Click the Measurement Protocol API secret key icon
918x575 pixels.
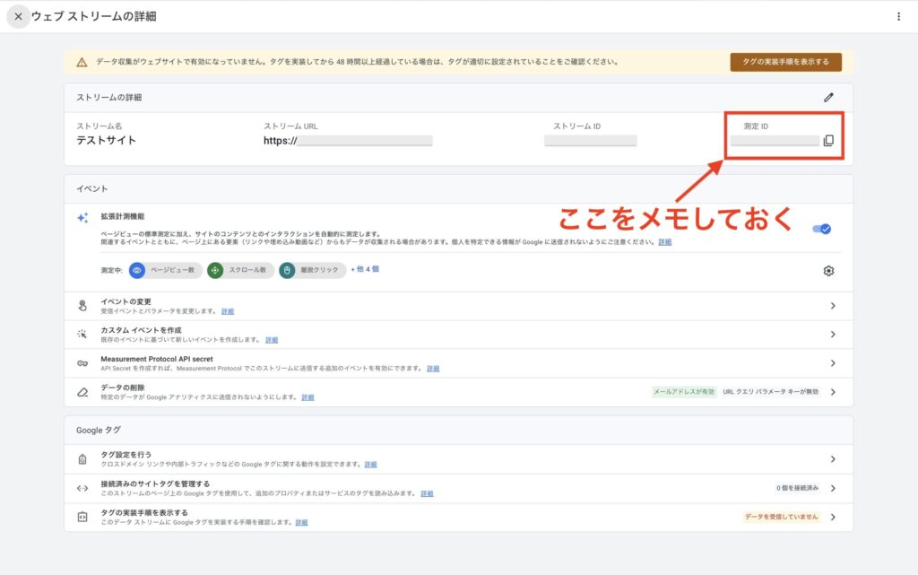[82, 363]
